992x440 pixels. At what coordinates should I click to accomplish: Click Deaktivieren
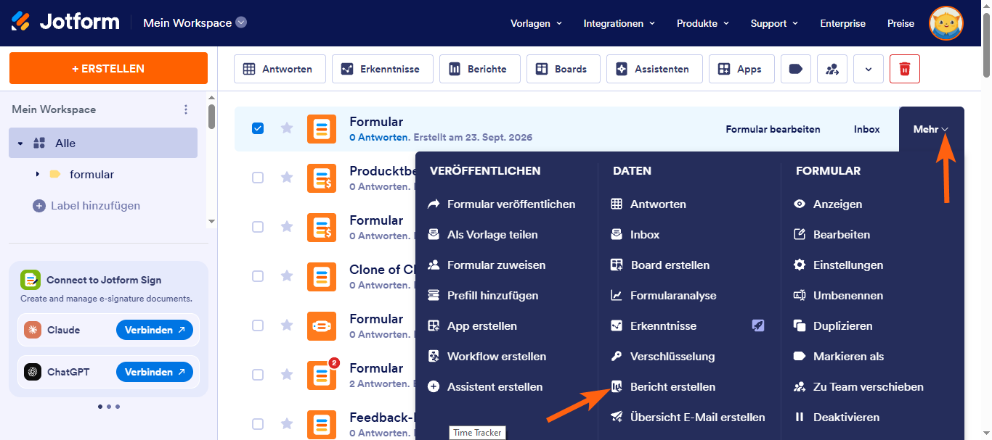837,418
